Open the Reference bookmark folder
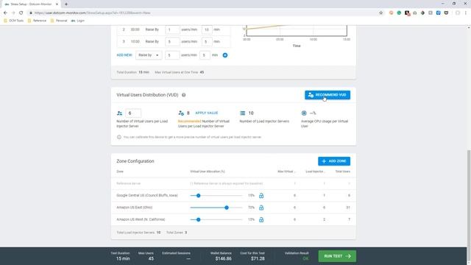Screen dimensions: 471x265 point(37,21)
